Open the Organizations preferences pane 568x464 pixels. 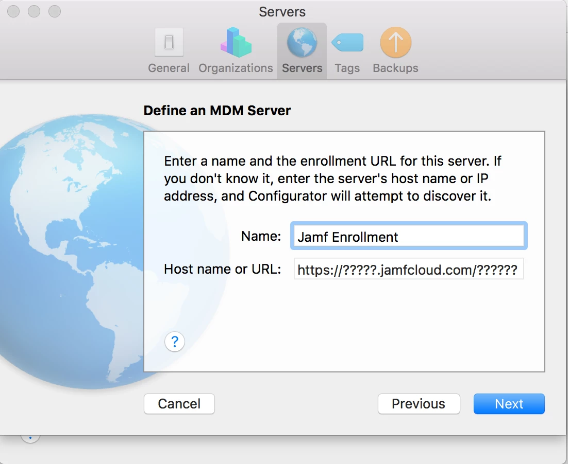(x=236, y=50)
